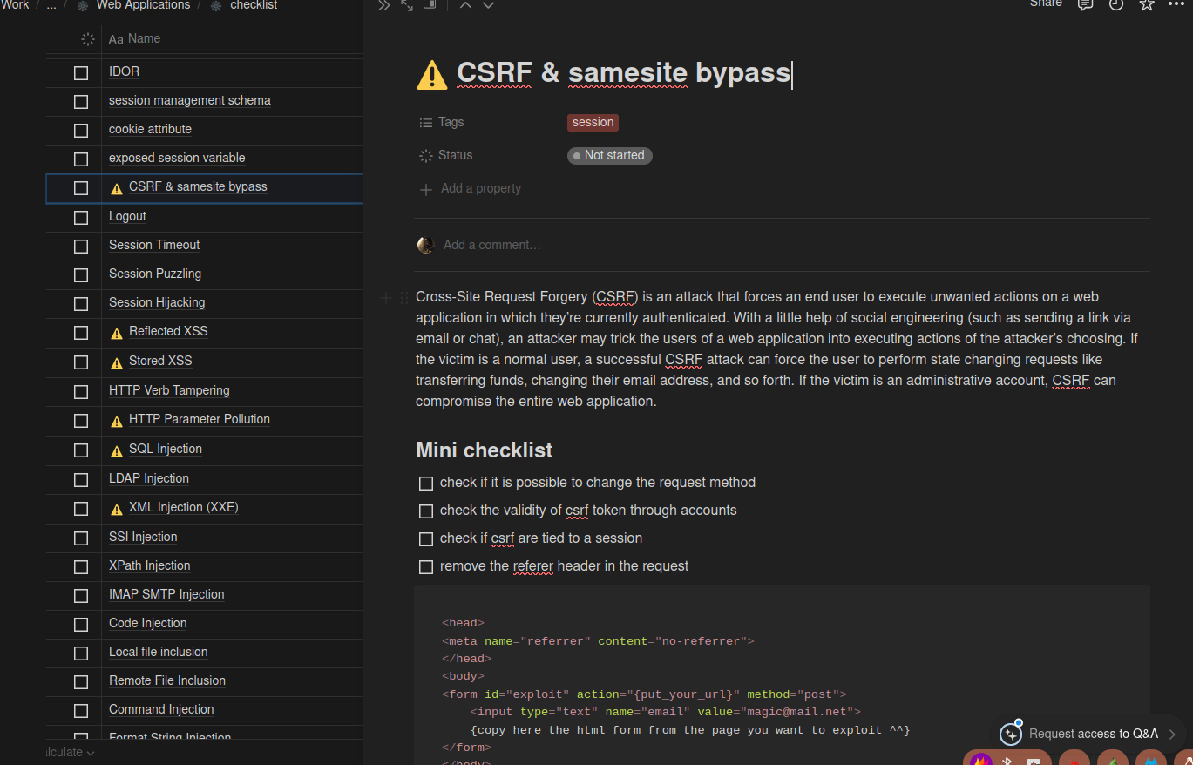Open the 'Not started' status dropdown
The height and width of the screenshot is (765, 1193).
609,156
